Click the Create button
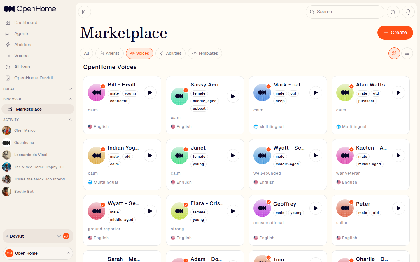This screenshot has width=420, height=262. (395, 33)
